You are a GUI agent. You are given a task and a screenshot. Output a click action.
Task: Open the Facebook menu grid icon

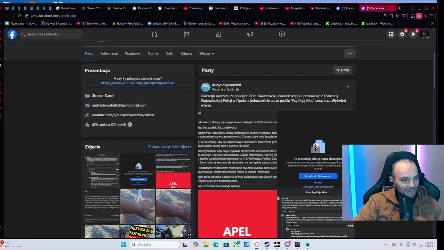point(391,34)
